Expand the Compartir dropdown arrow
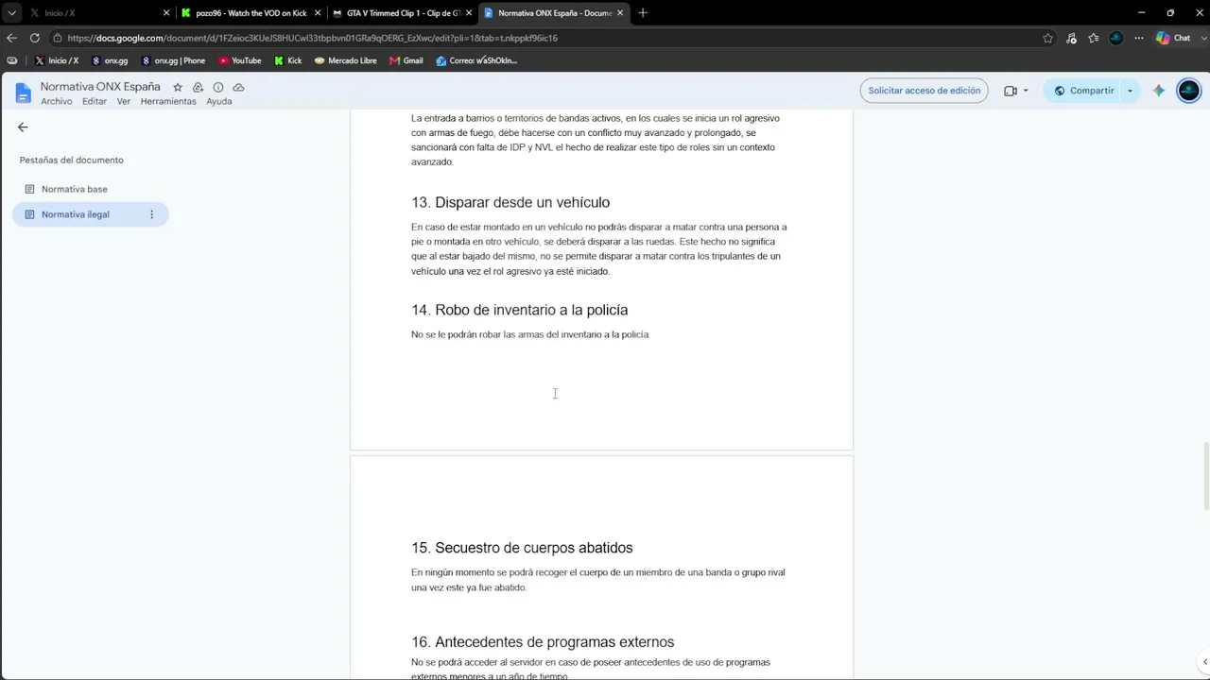Image resolution: width=1210 pixels, height=680 pixels. (1130, 91)
